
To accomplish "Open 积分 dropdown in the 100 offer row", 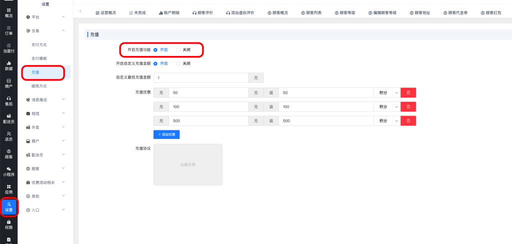I will point(386,107).
